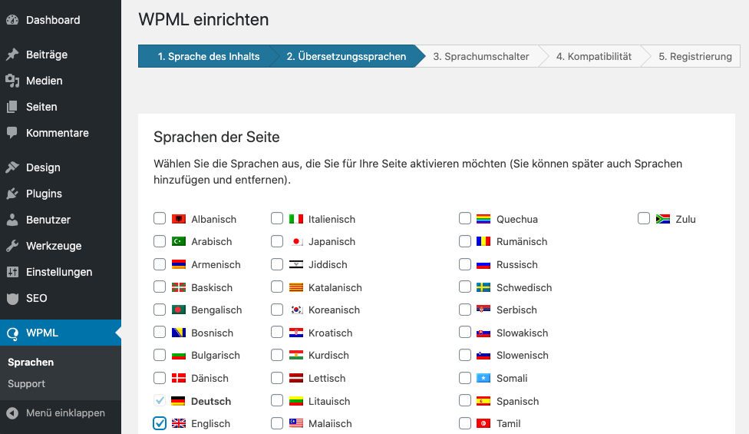This screenshot has width=749, height=434.
Task: Click the Seiten pages icon
Action: [12, 107]
